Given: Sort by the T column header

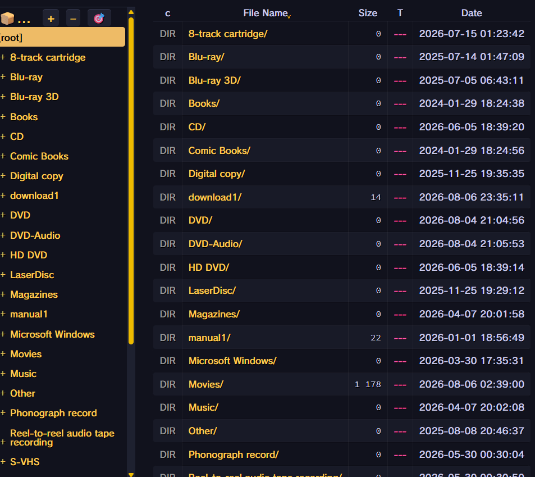Looking at the screenshot, I should (x=400, y=13).
